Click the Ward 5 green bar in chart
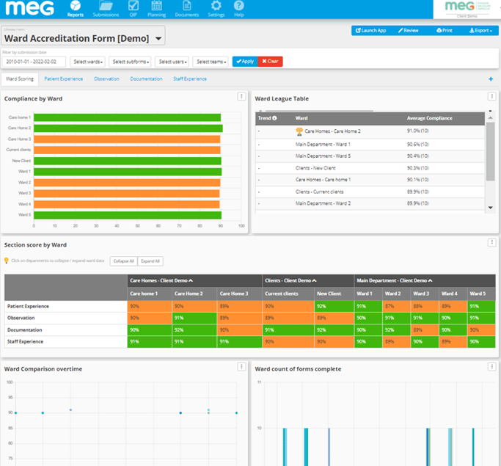501x466 pixels. [128, 215]
